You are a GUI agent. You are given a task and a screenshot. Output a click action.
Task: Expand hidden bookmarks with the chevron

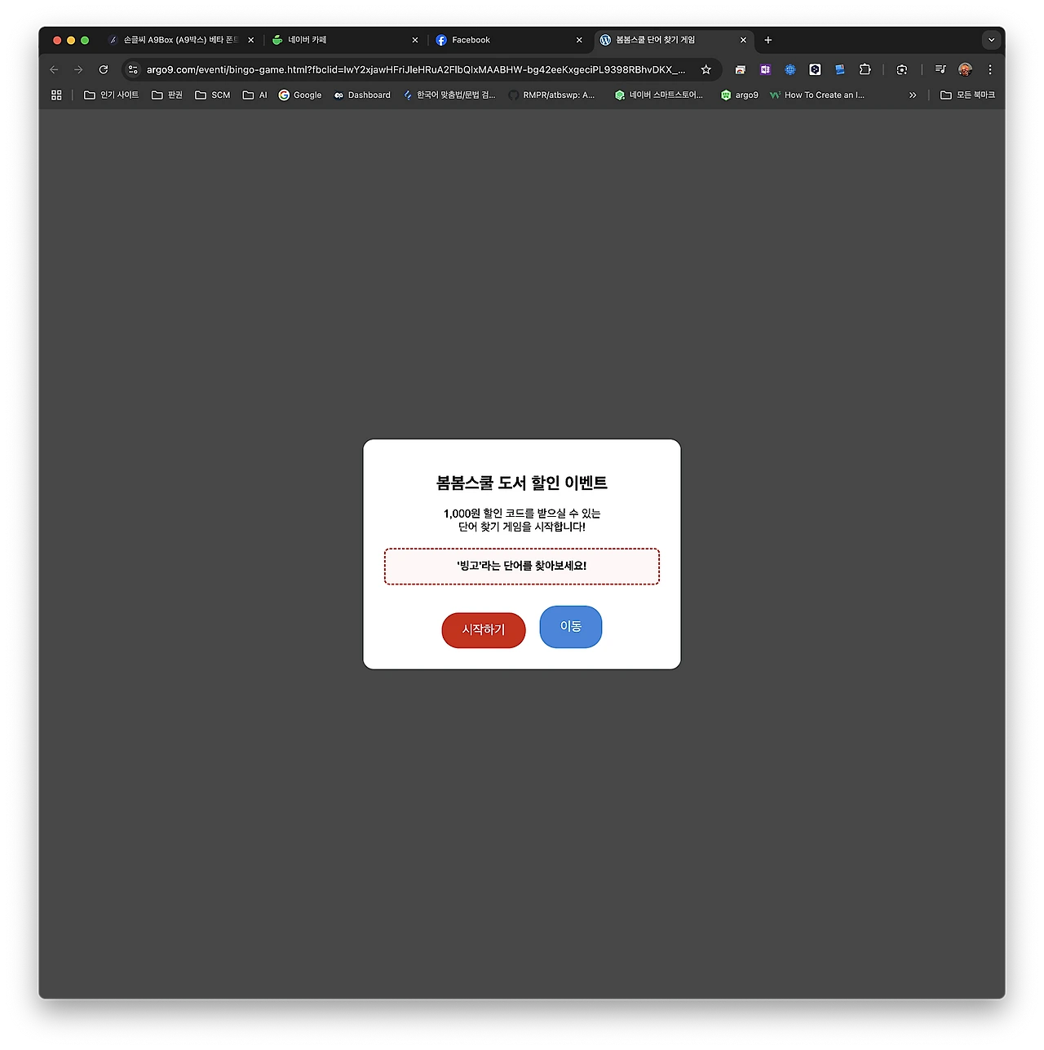pos(913,95)
